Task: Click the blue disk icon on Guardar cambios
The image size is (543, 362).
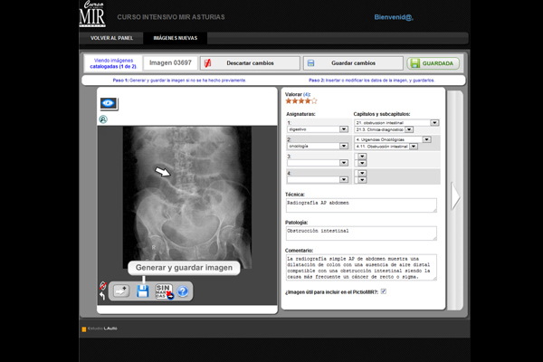Action: tap(310, 63)
